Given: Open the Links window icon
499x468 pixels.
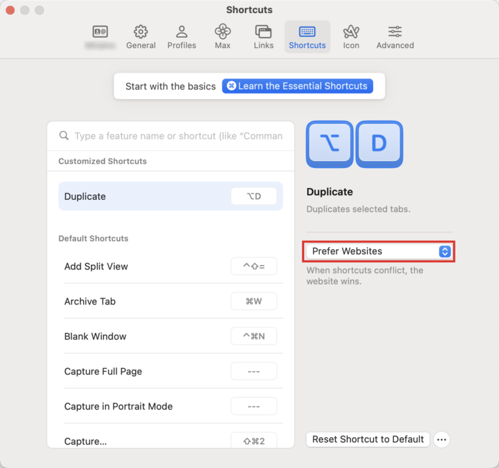Looking at the screenshot, I should point(263,32).
